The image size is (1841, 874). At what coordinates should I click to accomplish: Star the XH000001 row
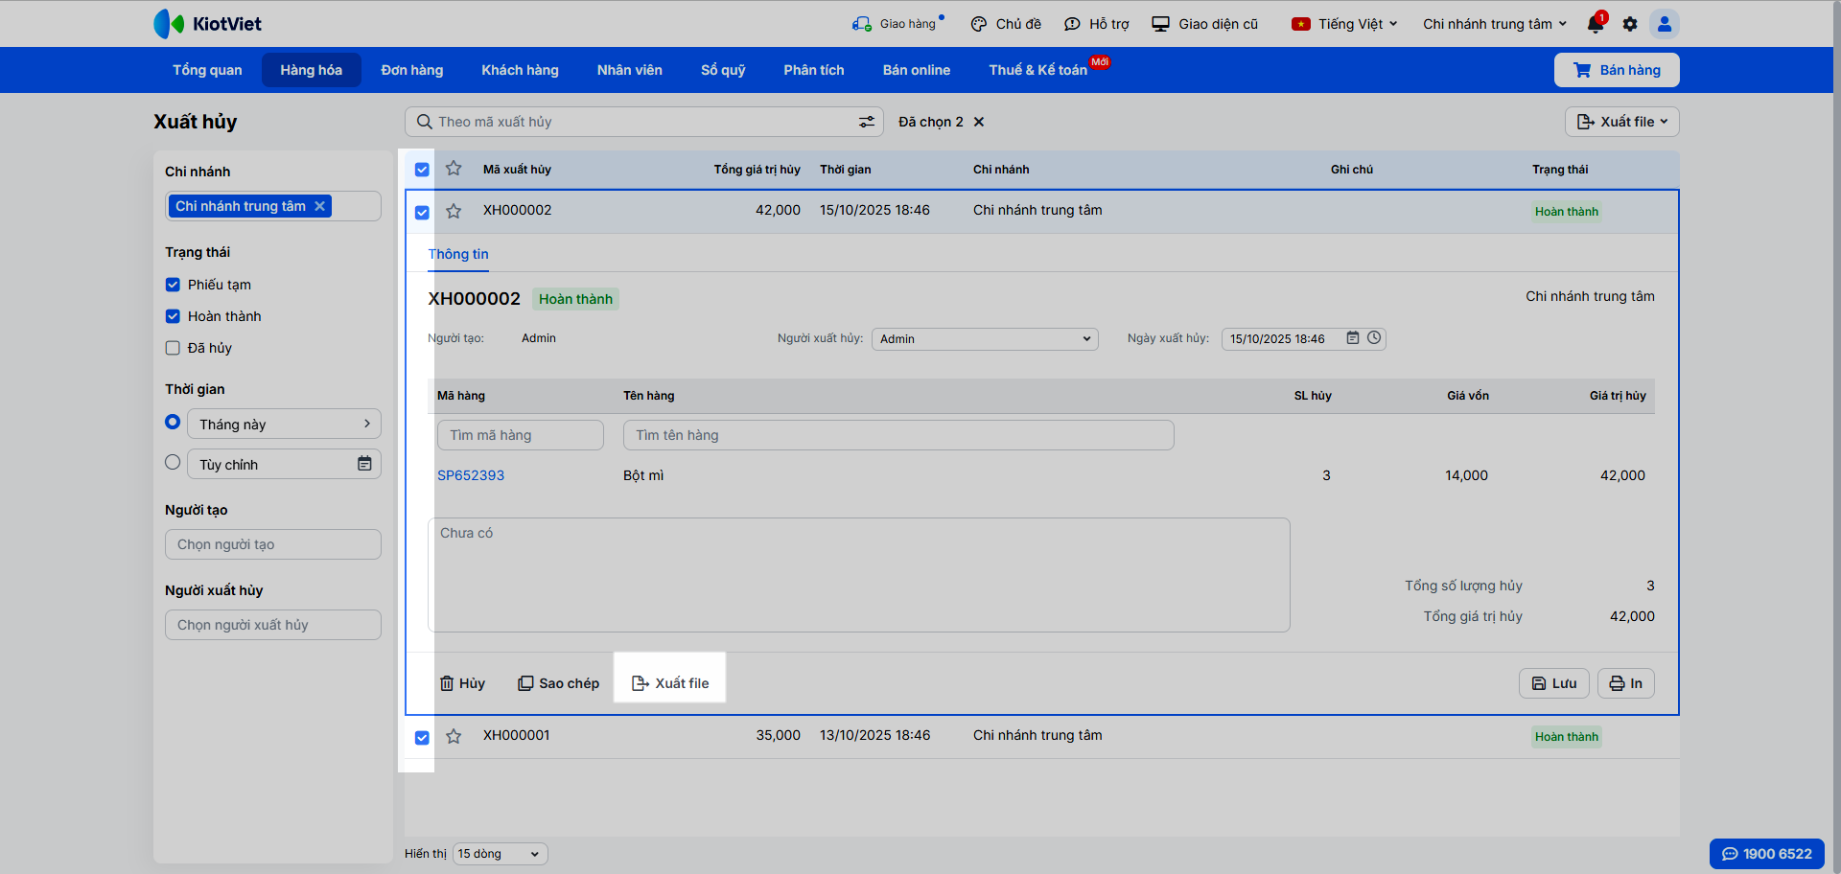(454, 736)
